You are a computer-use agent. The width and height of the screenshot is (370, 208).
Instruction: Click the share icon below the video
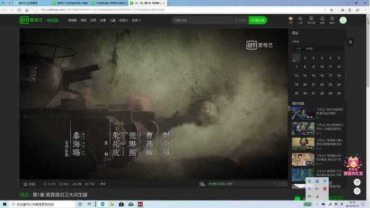pos(74,184)
